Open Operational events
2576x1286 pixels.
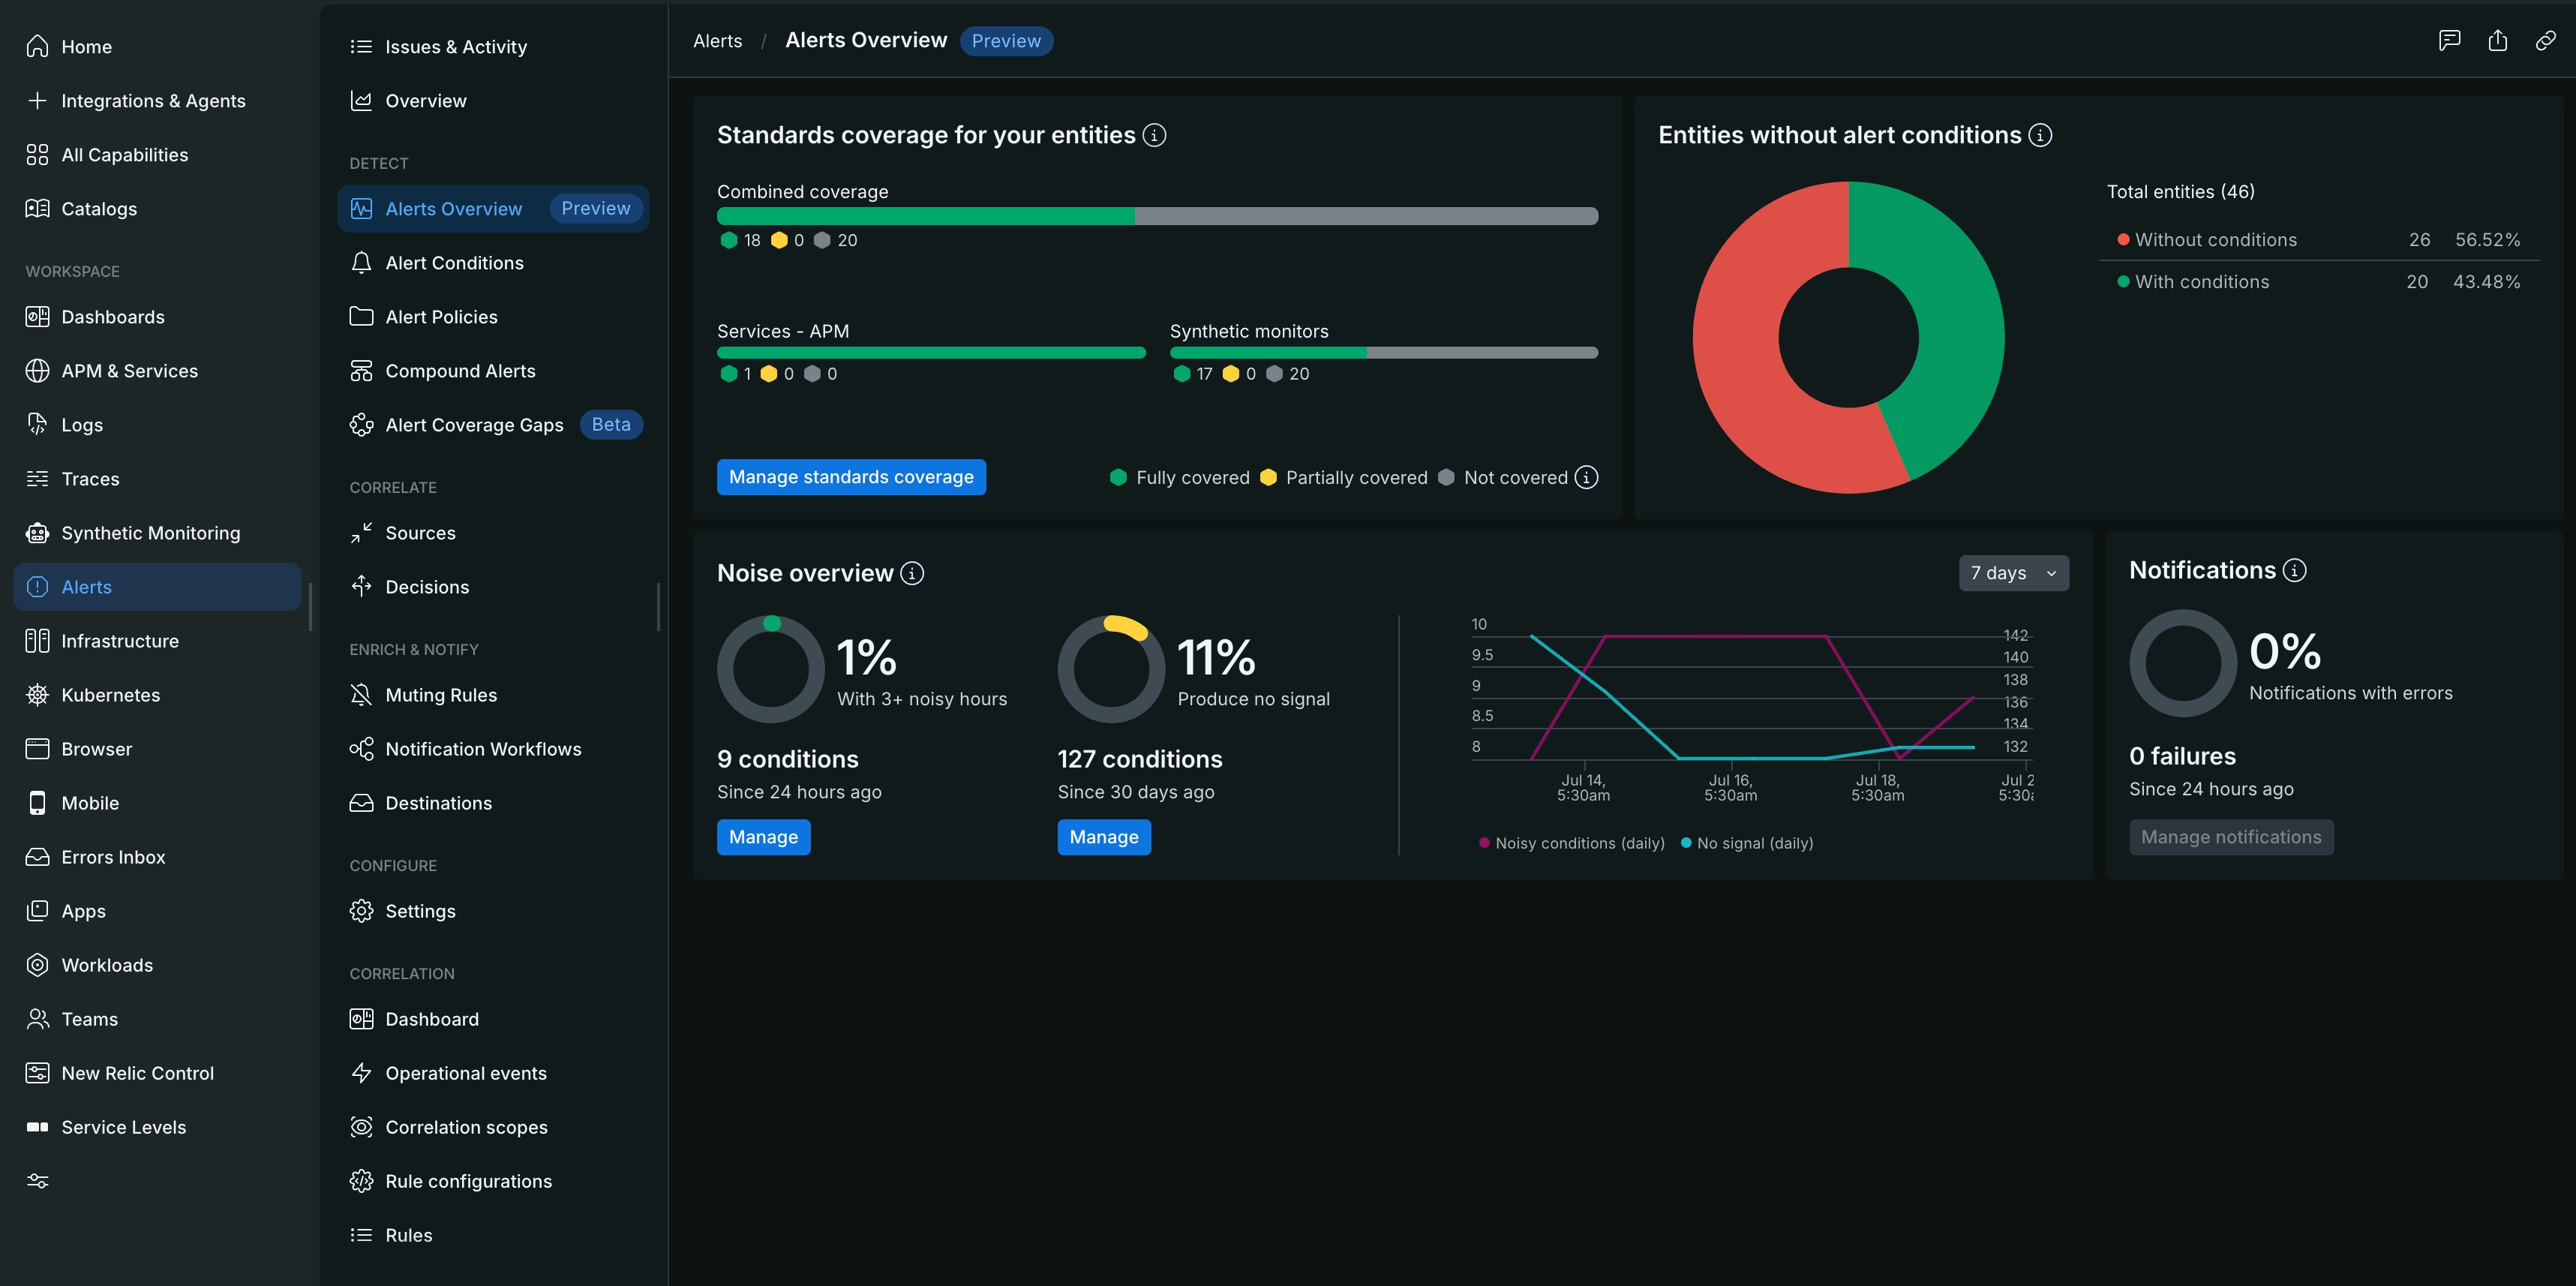pyautogui.click(x=493, y=1072)
